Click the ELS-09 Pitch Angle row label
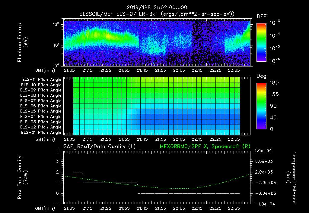 (41, 90)
